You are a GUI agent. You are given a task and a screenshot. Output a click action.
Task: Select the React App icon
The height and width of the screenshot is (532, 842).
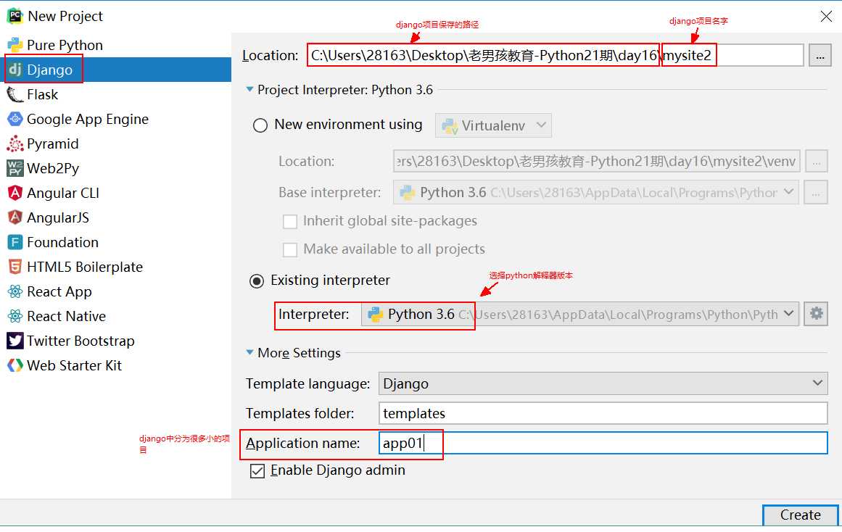(15, 291)
